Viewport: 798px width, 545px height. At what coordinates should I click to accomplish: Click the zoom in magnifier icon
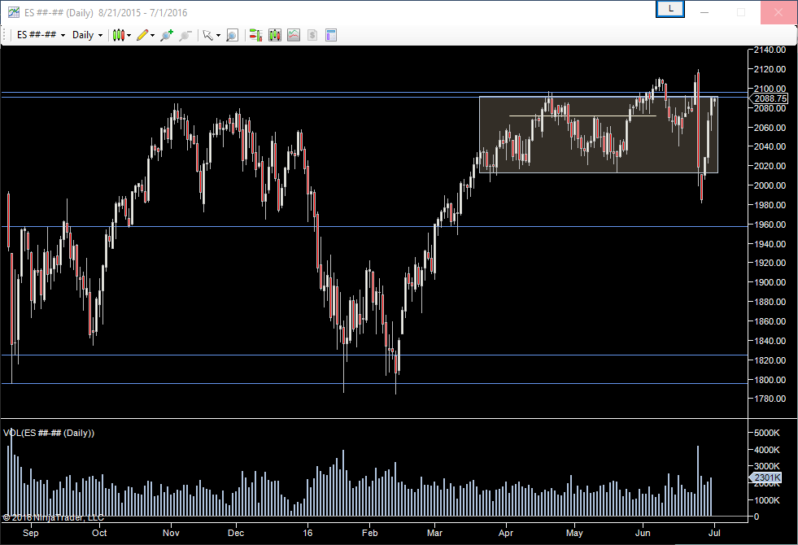pyautogui.click(x=166, y=35)
